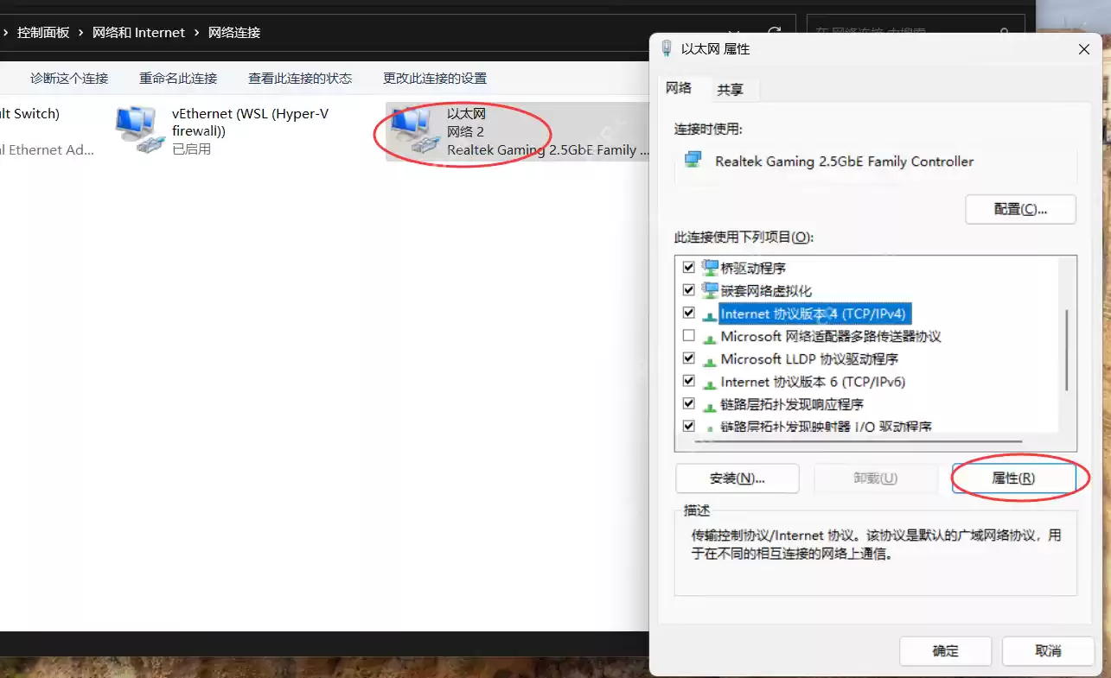Uncheck Internet 协议版本 6 (TCP/IPv6)

click(689, 380)
